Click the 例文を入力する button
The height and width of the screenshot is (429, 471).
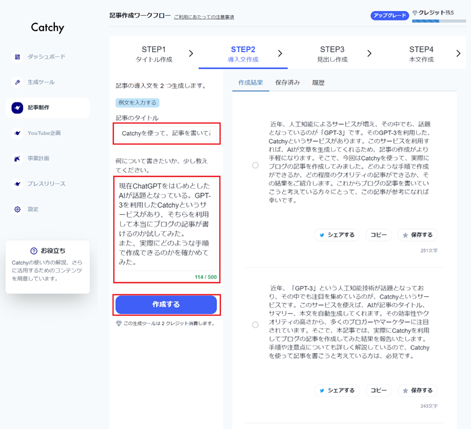(x=137, y=103)
